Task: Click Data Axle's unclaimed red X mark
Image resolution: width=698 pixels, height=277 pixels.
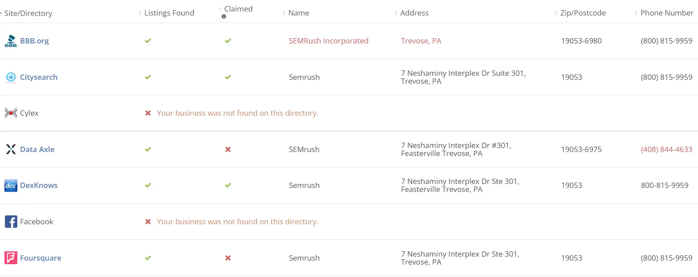Action: click(228, 149)
